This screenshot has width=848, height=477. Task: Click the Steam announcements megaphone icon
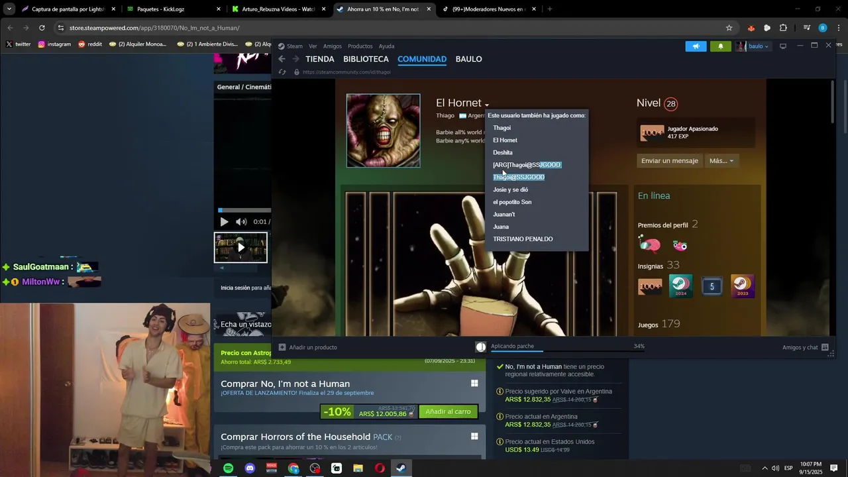tap(696, 46)
